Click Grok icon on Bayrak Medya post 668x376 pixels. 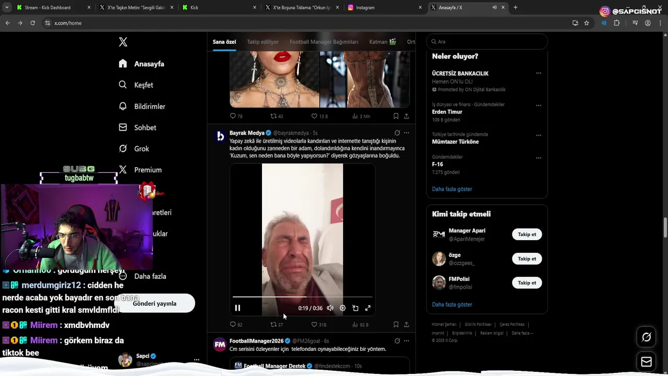397,133
